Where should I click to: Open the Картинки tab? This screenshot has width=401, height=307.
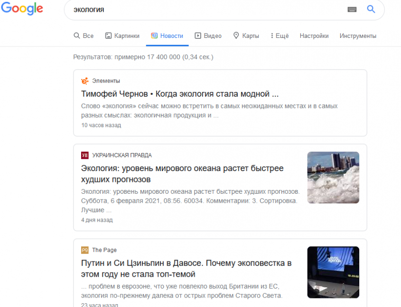122,36
